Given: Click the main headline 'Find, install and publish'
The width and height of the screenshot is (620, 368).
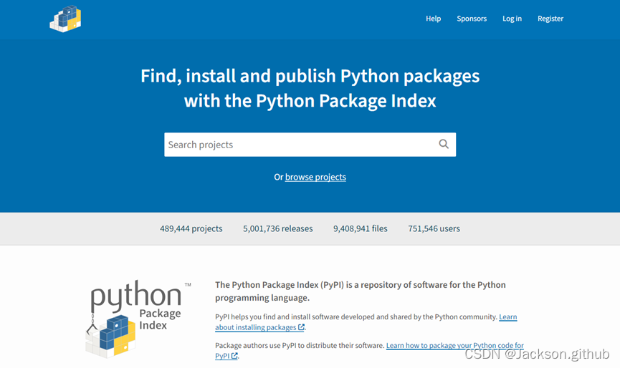Looking at the screenshot, I should tap(310, 76).
